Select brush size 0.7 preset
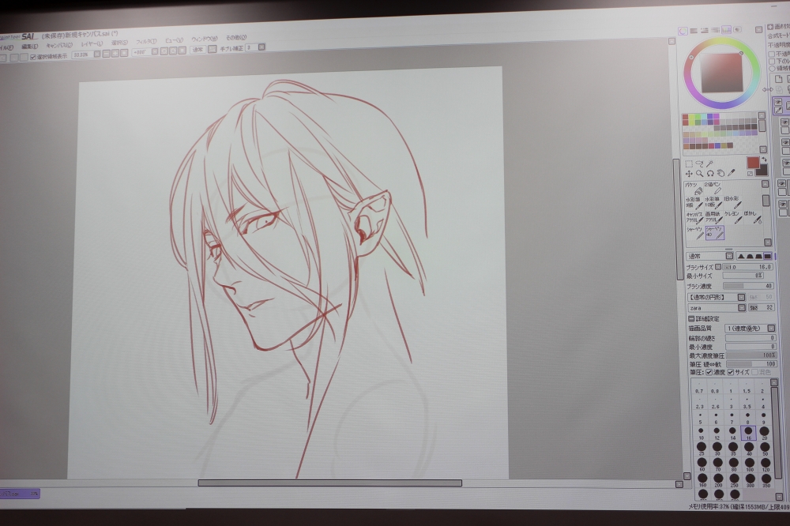This screenshot has width=790, height=526. tap(699, 388)
